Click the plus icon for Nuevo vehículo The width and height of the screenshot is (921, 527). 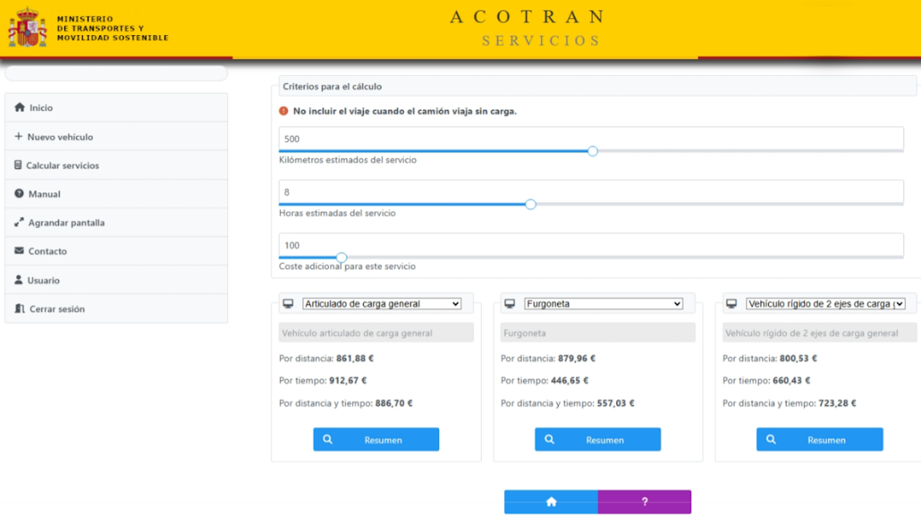18,136
